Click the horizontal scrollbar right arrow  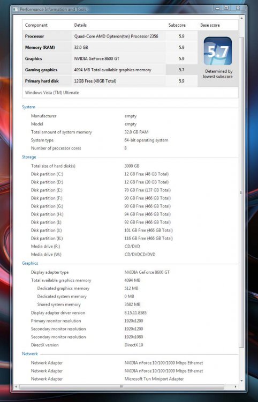236,386
